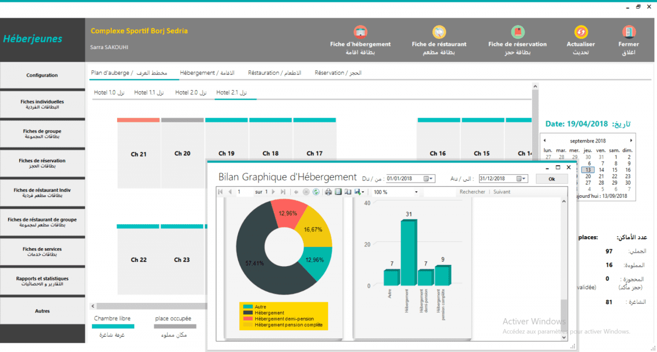Switch to Réservation tab

click(x=338, y=73)
